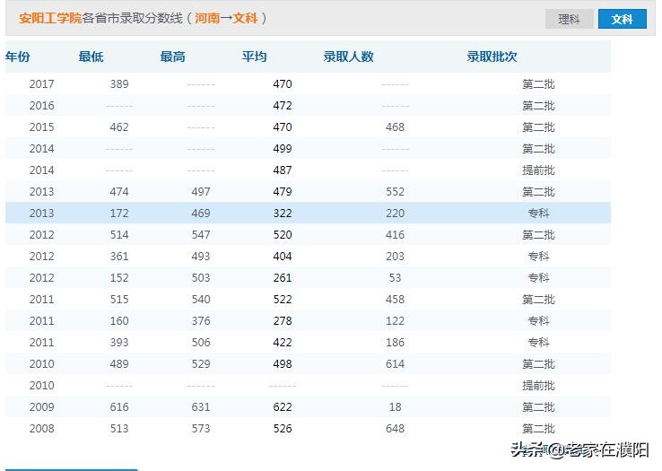Click average score 261
This screenshot has width=662, height=471.
pos(283,278)
